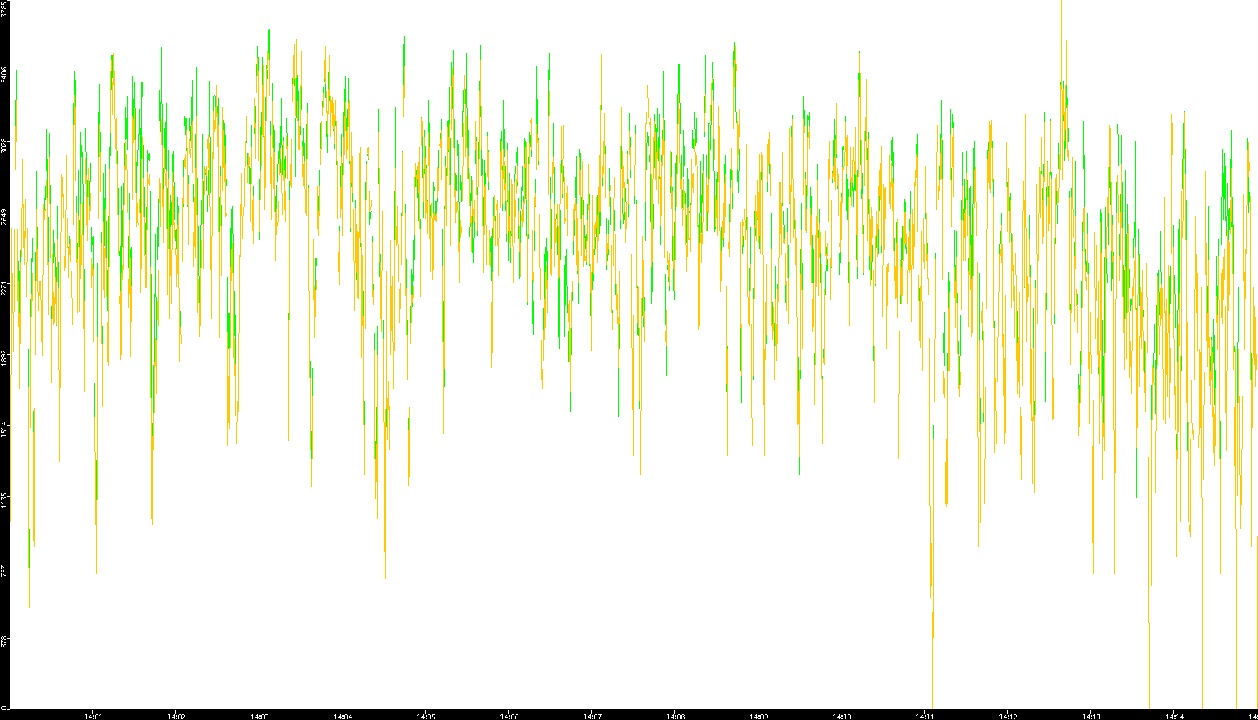Select the 1135 value axis label

coord(4,500)
